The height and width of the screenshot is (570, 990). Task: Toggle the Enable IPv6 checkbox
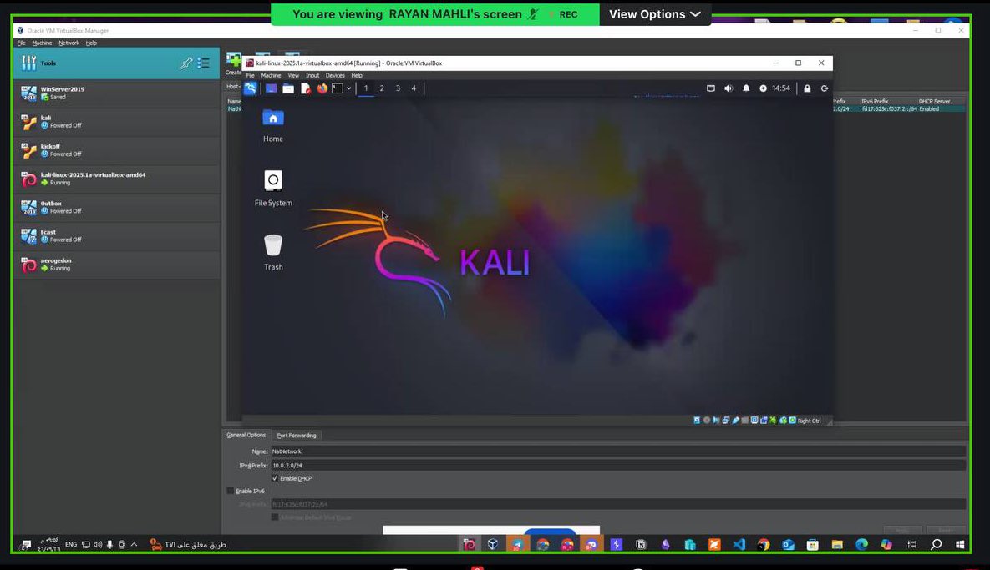point(231,491)
